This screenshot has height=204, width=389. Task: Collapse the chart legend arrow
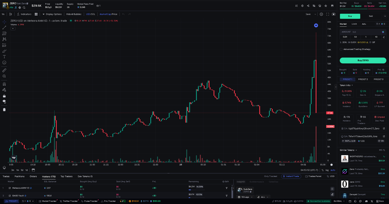13,28
